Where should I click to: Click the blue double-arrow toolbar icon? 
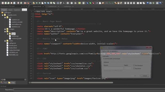[x=87, y=3]
